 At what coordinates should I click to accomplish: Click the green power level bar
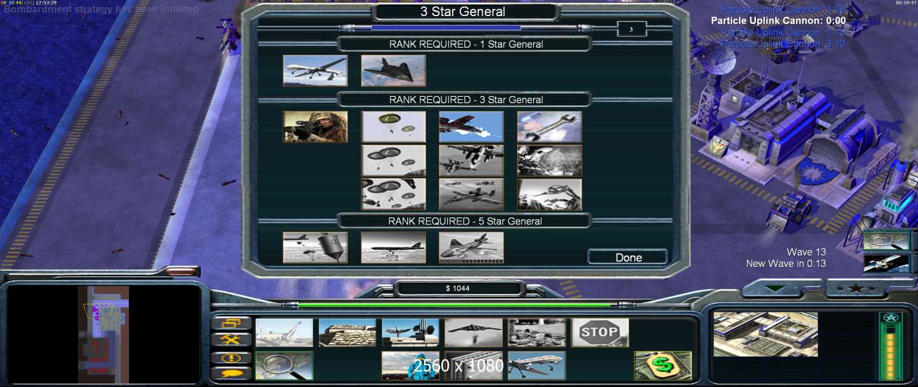(453, 305)
